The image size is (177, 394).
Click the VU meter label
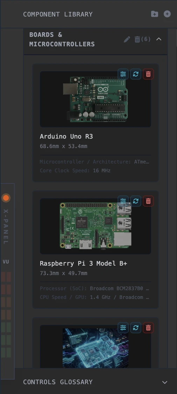(x=6, y=262)
